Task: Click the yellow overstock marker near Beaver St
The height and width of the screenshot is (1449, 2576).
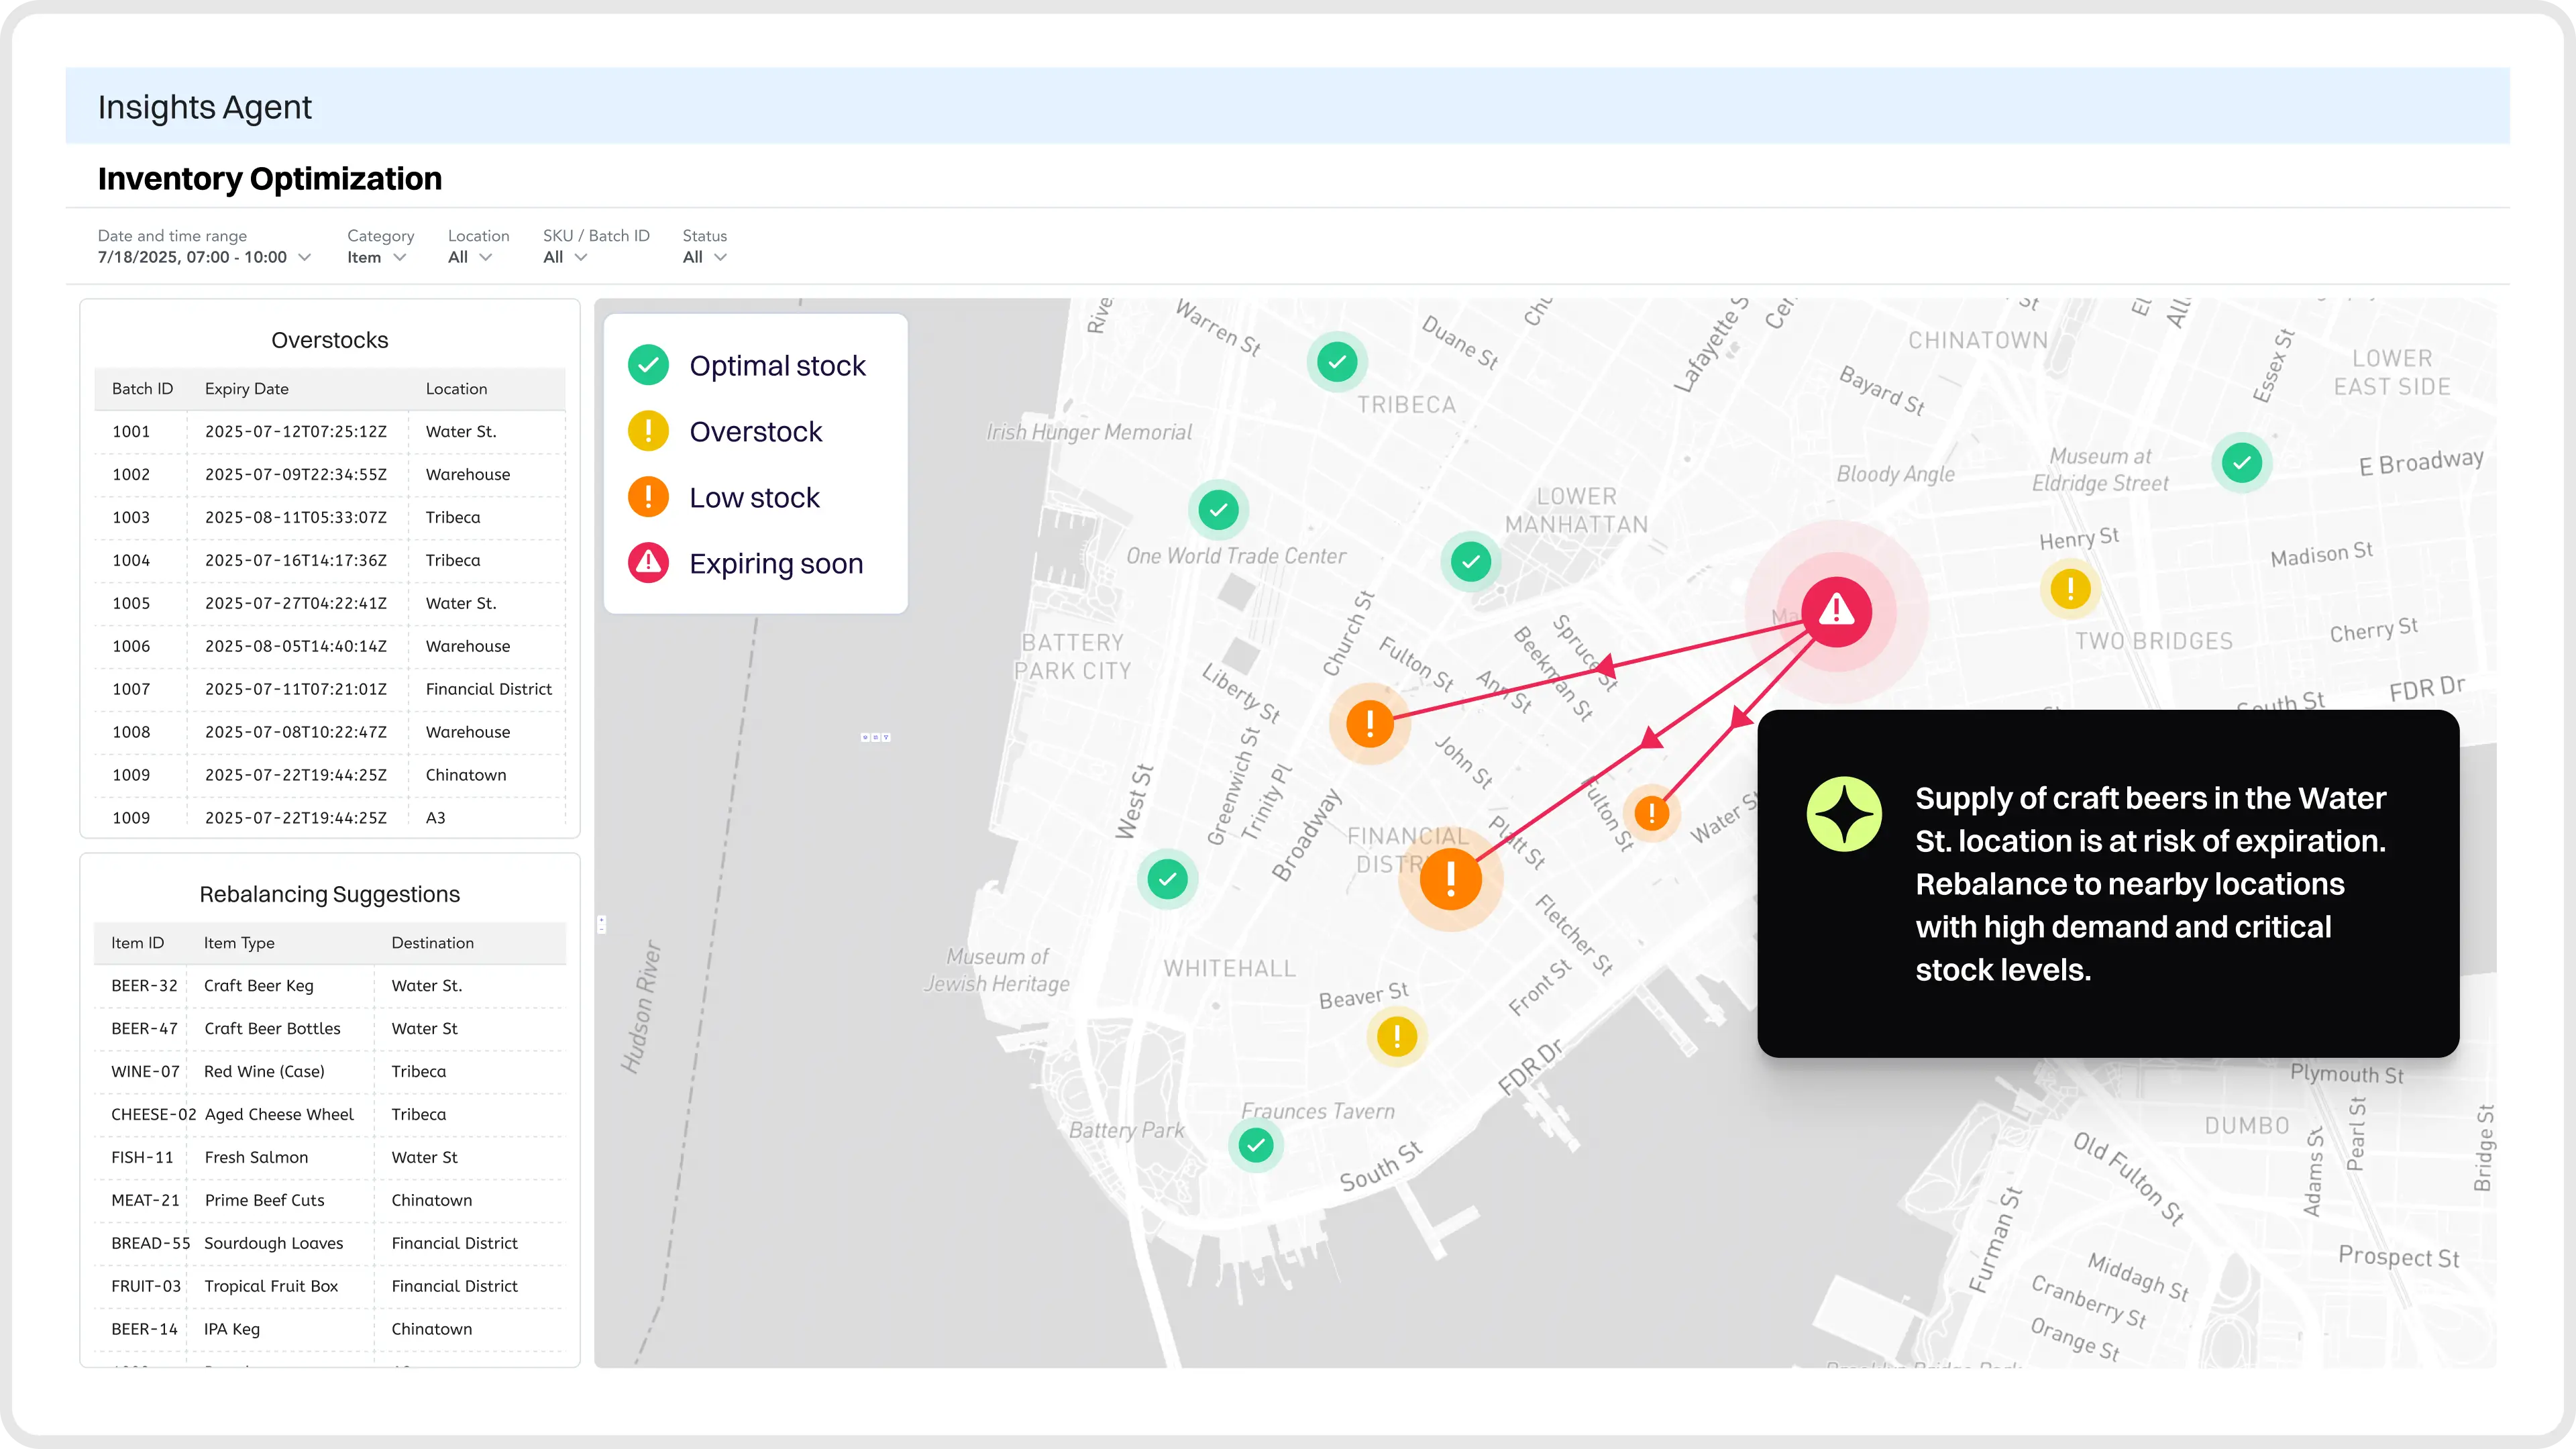Action: tap(1396, 1036)
